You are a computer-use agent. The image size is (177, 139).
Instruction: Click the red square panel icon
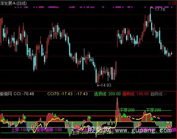174,3
